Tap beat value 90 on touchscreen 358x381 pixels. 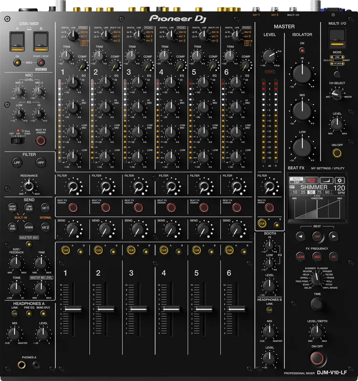[x=327, y=192]
